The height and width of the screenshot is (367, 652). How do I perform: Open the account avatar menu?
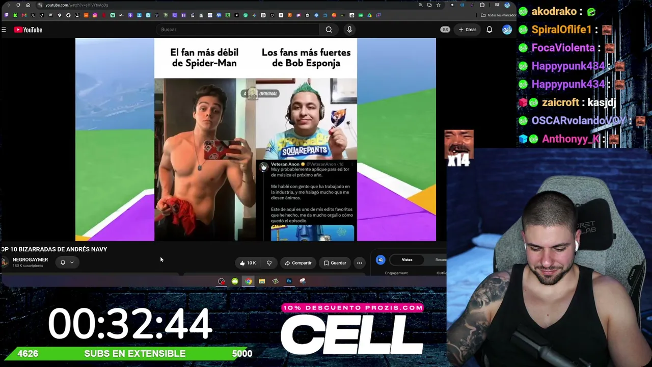point(507,30)
